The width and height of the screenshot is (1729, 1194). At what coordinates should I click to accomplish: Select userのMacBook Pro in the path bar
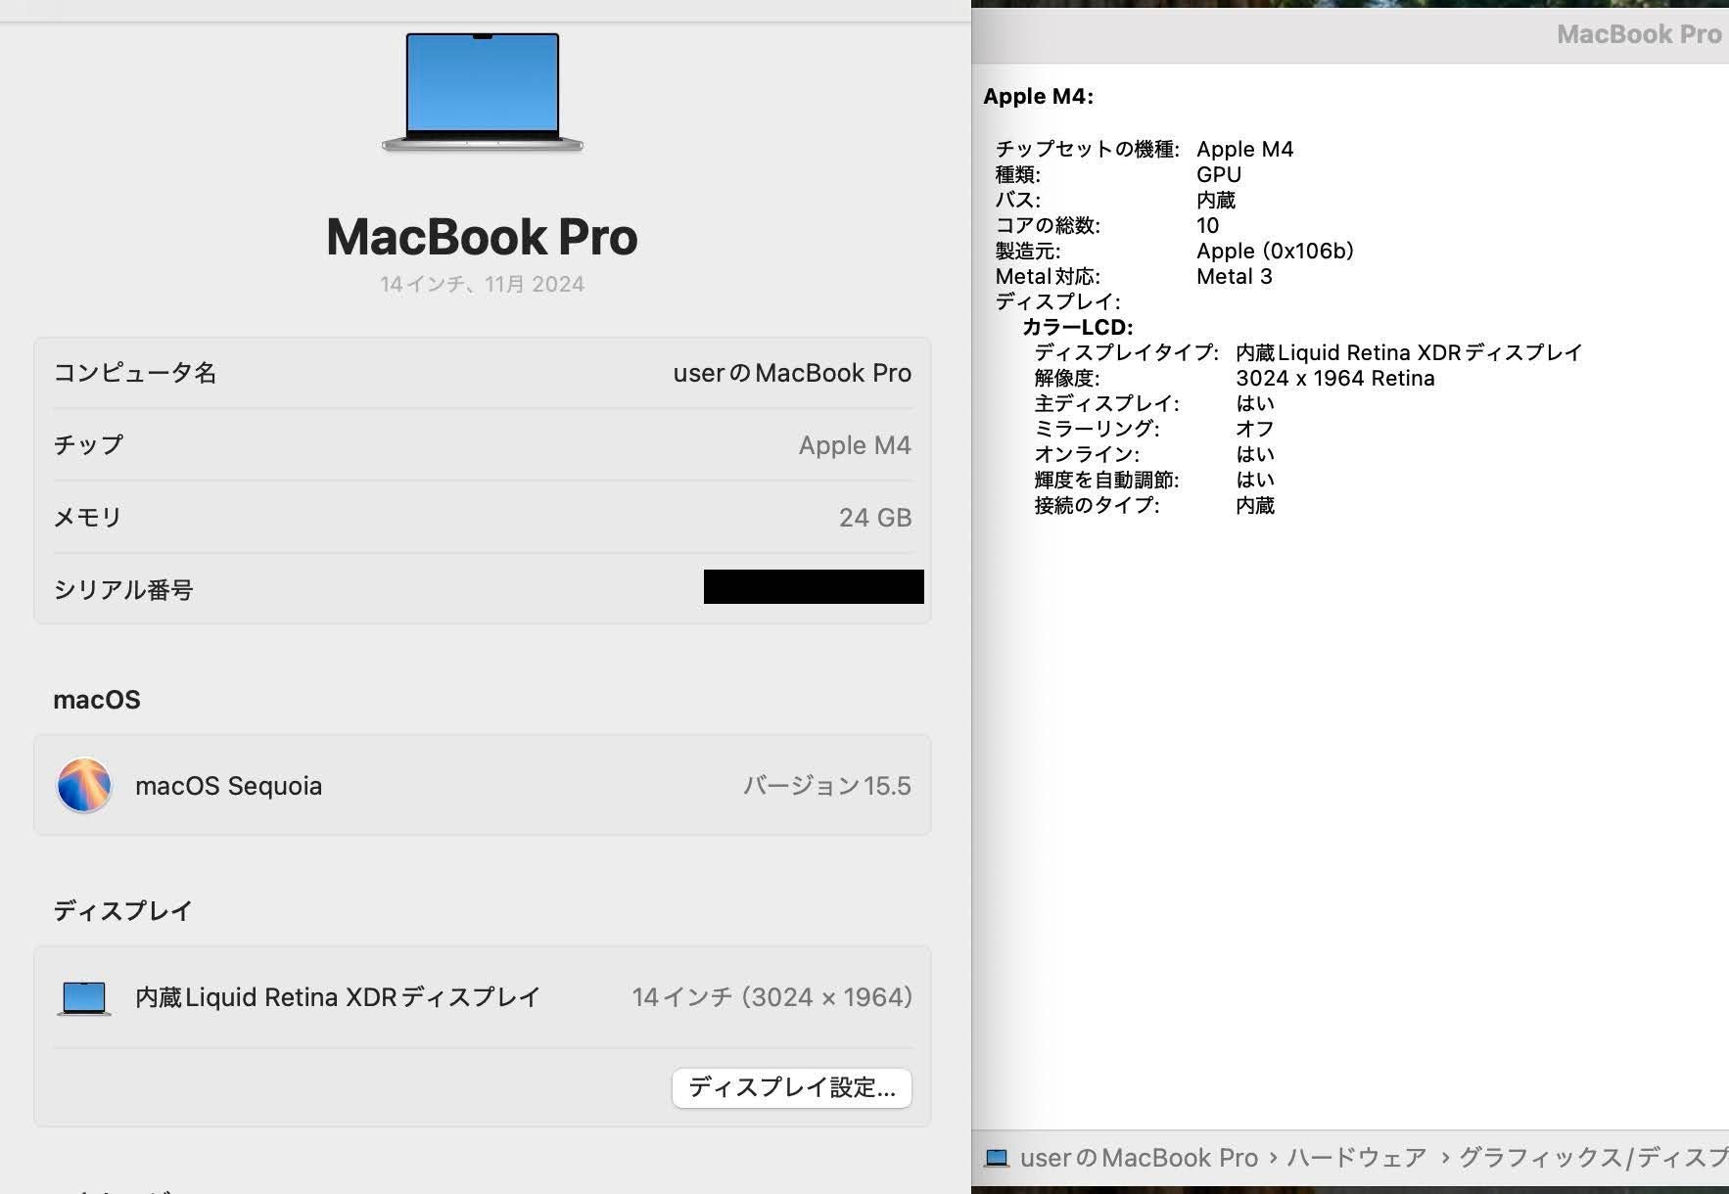point(1139,1158)
